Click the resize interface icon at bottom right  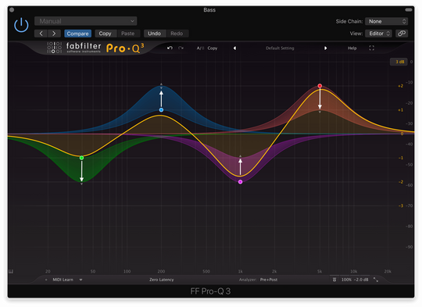pyautogui.click(x=376, y=280)
